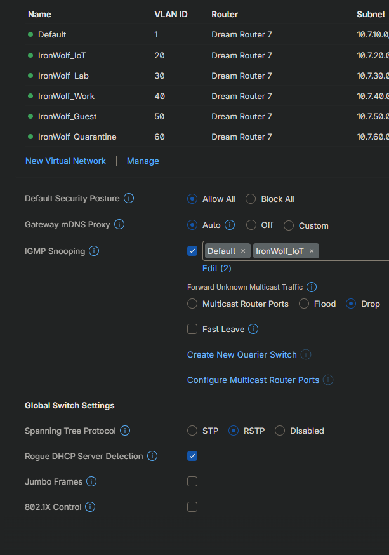Click Rogue DHCP Server Detection info icon
Viewport: 389px width, 555px height.
pos(152,456)
